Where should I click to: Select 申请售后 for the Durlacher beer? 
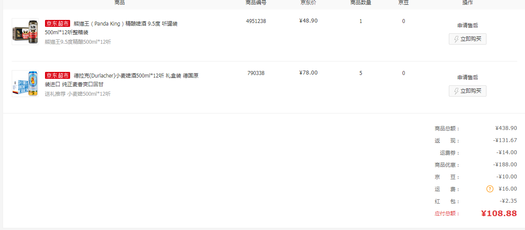467,78
